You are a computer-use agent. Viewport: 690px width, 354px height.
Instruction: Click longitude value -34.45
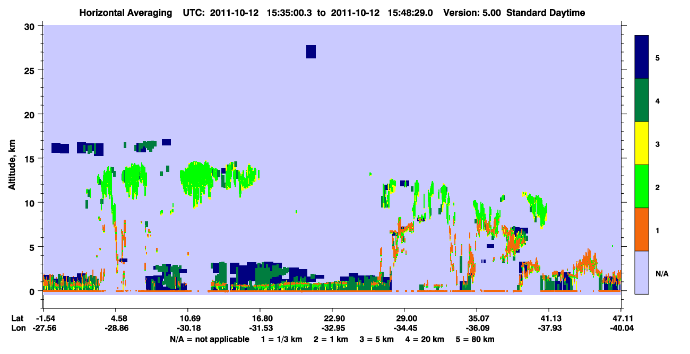click(x=404, y=329)
